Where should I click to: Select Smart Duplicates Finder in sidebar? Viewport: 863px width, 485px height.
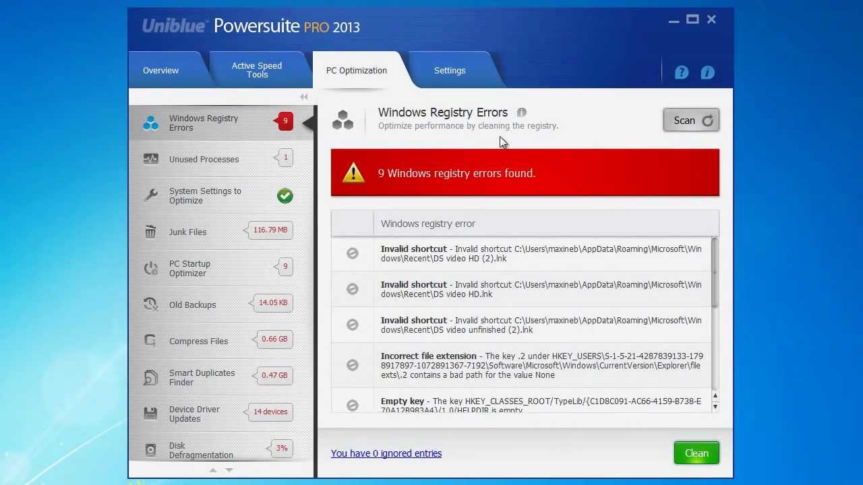coord(220,377)
